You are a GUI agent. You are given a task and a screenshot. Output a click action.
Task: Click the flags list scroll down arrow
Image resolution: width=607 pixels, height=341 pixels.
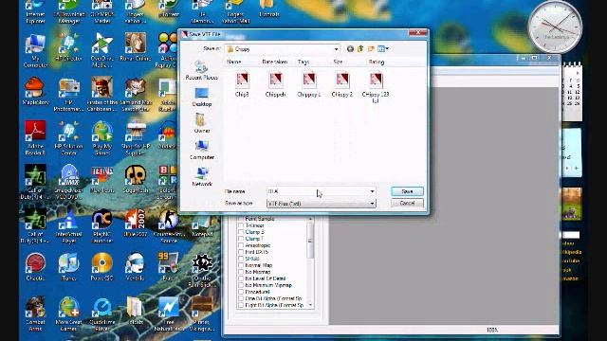coord(310,305)
